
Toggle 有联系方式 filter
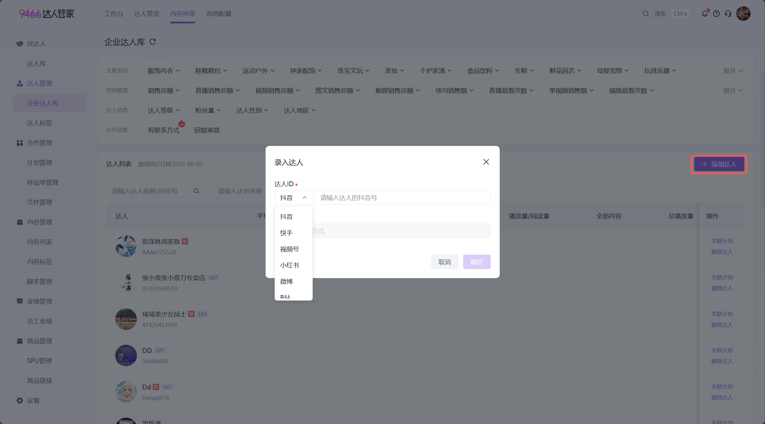click(x=164, y=130)
